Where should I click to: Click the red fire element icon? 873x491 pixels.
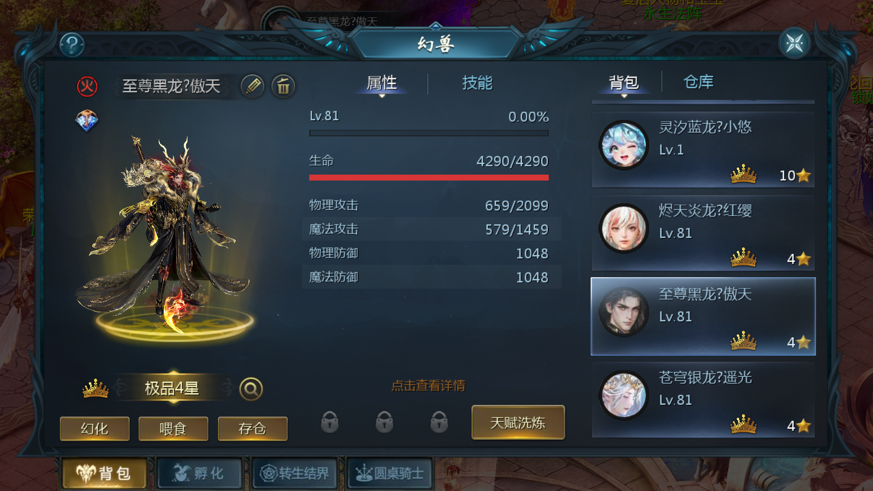[x=87, y=86]
